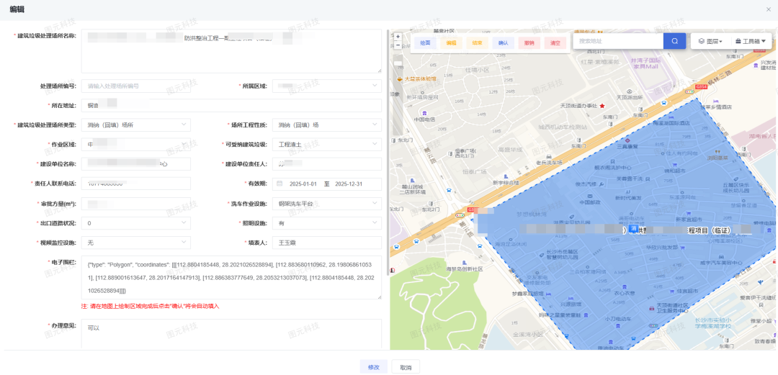Select the 编辑 tool in map toolbar
778x375 pixels.
click(x=452, y=43)
